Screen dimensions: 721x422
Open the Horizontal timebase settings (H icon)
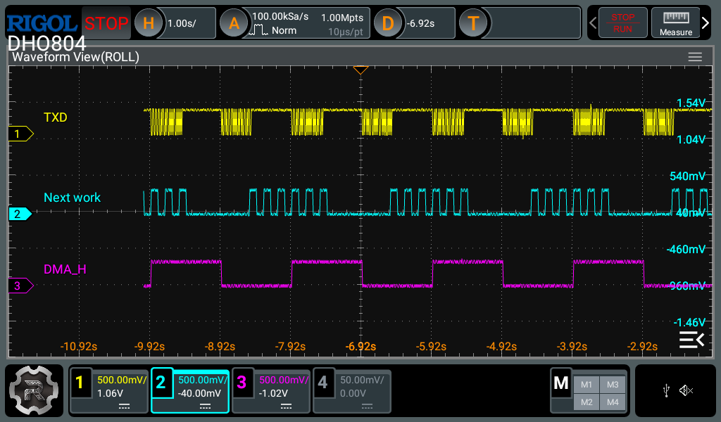149,23
